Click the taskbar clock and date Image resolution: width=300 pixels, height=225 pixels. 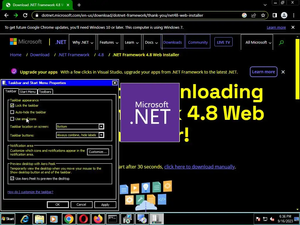(x=285, y=219)
